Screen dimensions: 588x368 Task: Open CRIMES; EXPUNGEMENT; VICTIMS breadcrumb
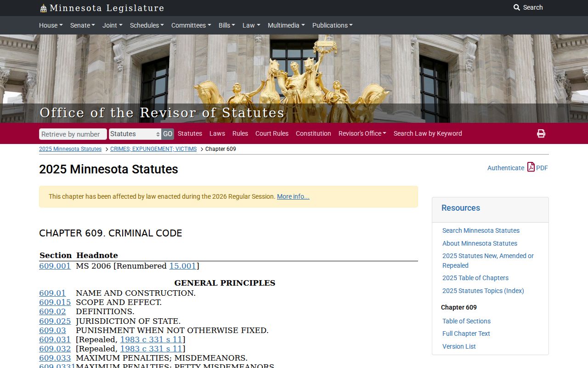(x=153, y=149)
